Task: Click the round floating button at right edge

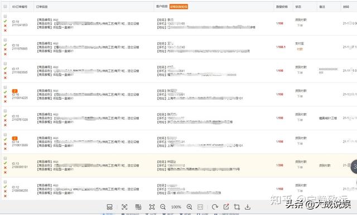Action: 354,167
